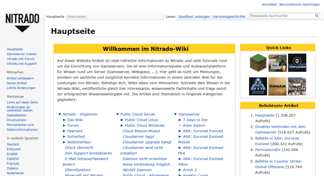This screenshot has height=176, width=324.
Task: Switch language to English
Action: pyautogui.click(x=12, y=154)
